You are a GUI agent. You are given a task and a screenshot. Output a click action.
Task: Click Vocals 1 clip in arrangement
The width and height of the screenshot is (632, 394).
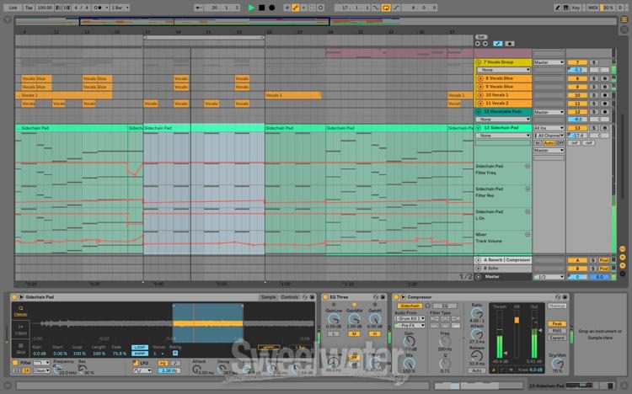(293, 95)
